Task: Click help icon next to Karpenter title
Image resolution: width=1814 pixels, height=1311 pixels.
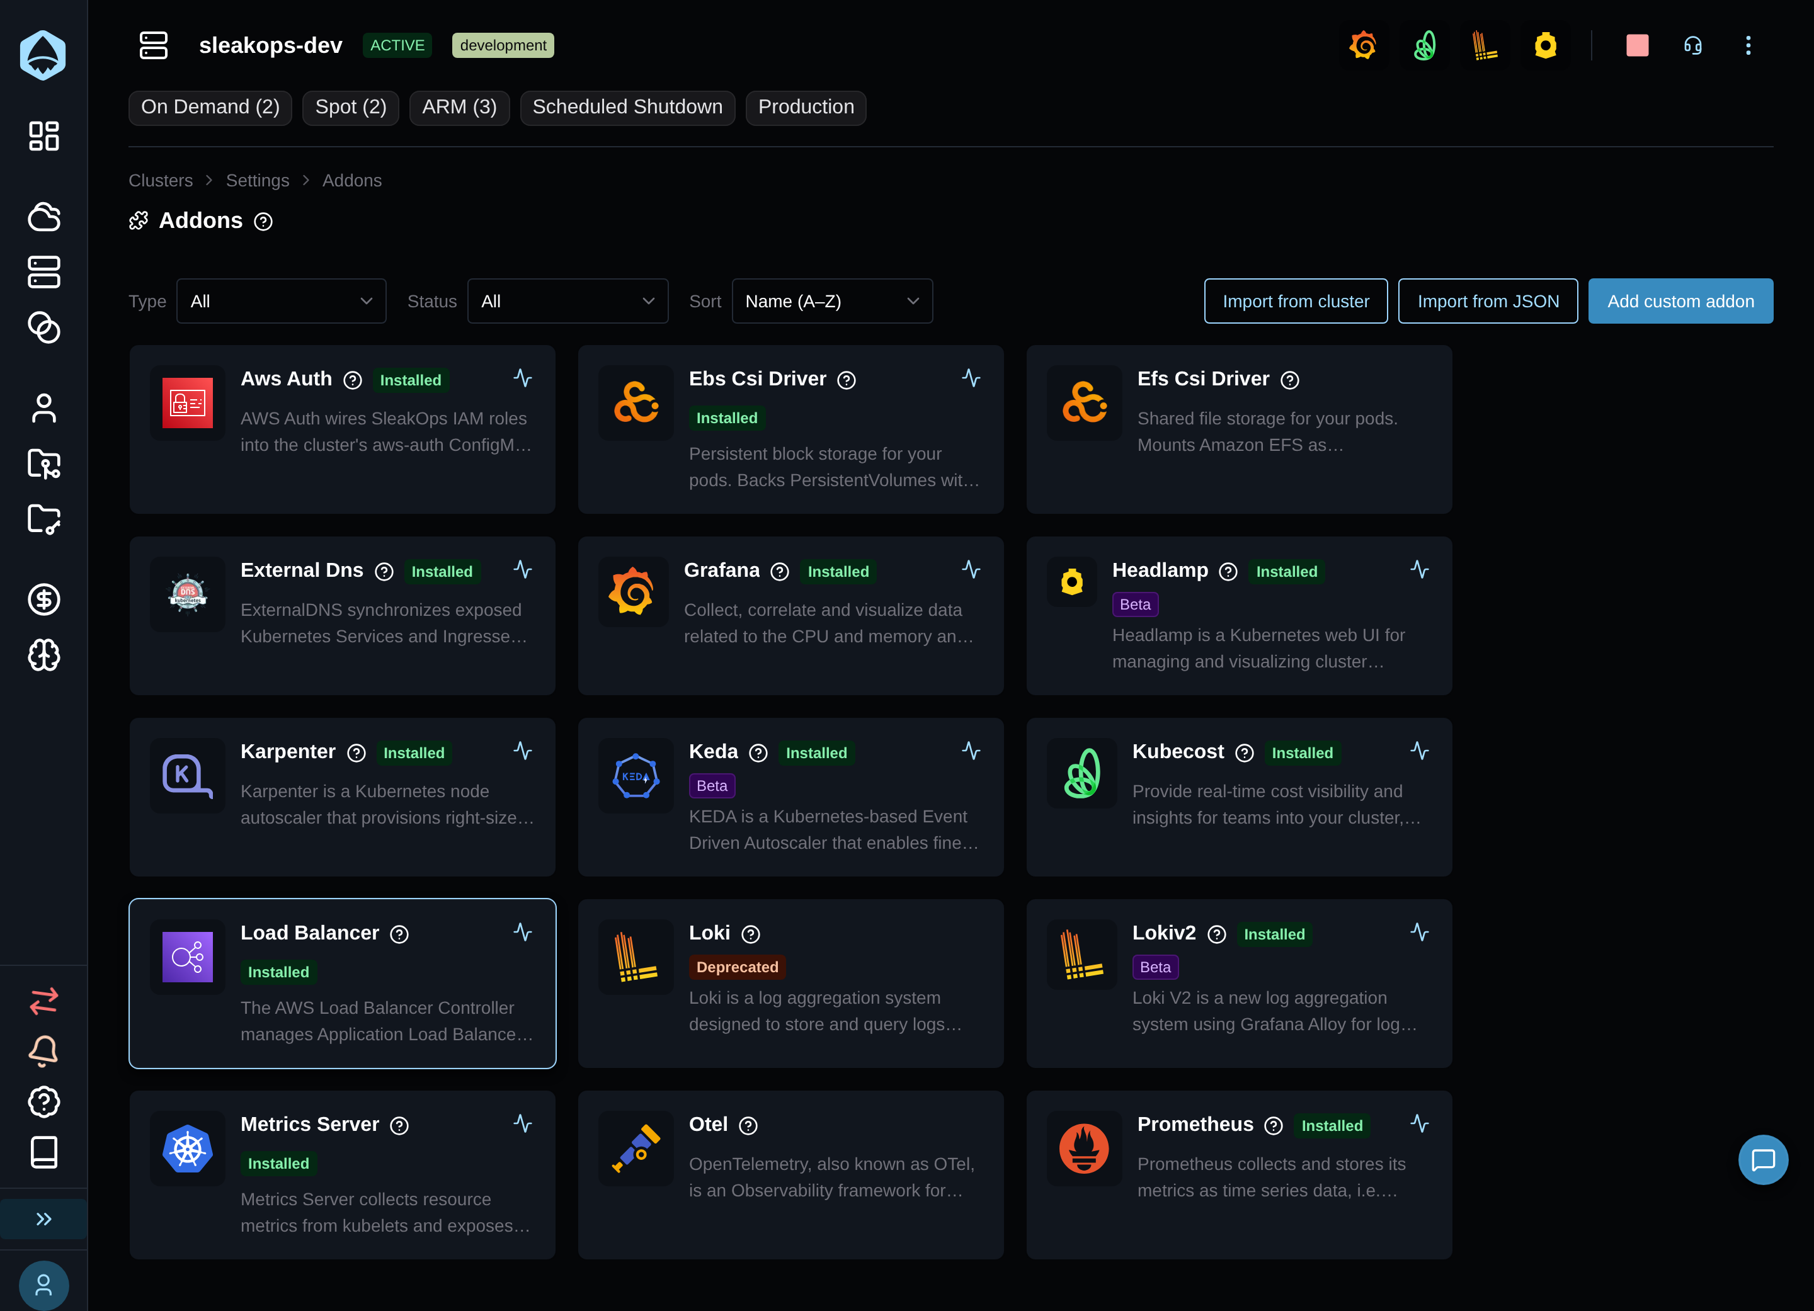Action: [x=357, y=753]
